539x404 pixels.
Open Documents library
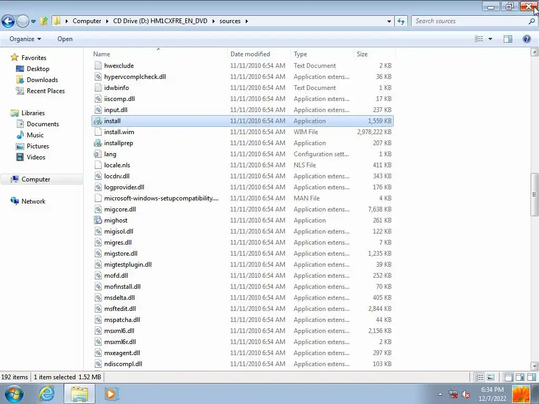click(x=43, y=124)
